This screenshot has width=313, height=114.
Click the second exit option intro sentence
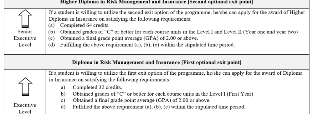(x=177, y=16)
